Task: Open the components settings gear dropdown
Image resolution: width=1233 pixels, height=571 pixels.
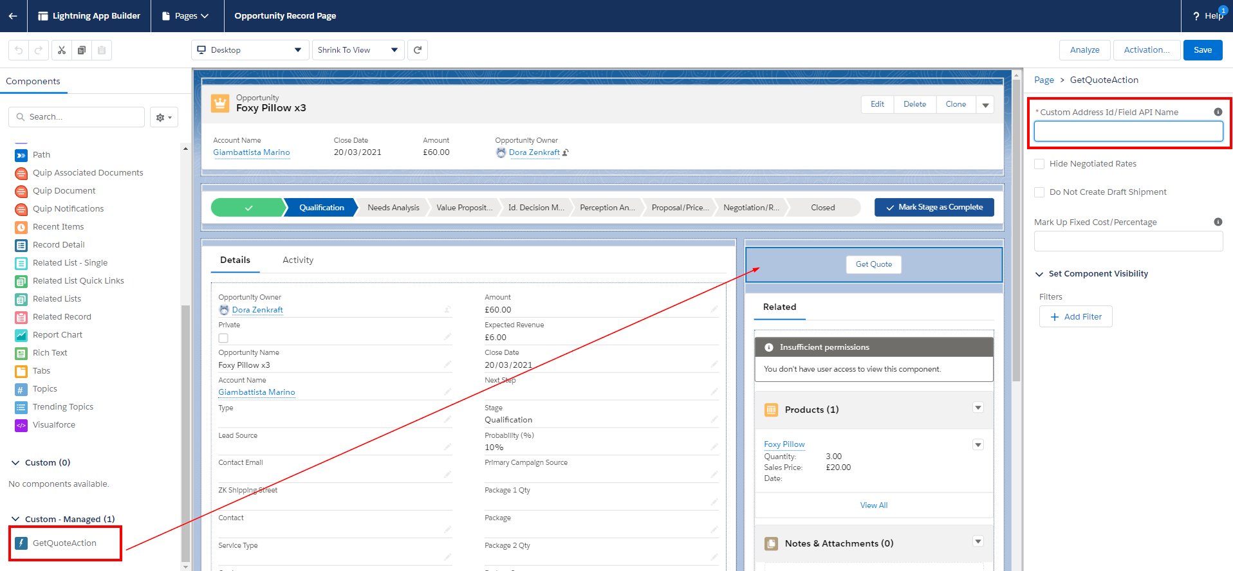Action: pyautogui.click(x=164, y=117)
